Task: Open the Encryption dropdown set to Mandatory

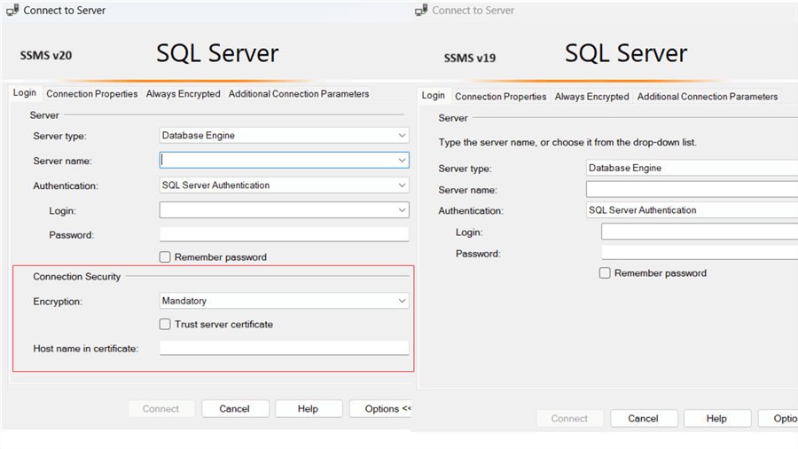Action: pyautogui.click(x=403, y=301)
